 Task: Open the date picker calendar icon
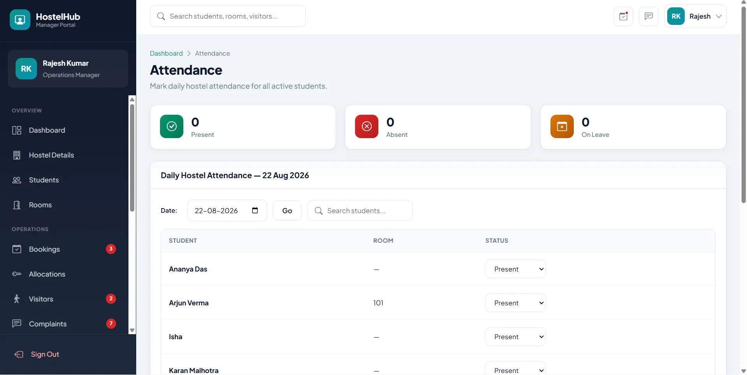tap(255, 210)
